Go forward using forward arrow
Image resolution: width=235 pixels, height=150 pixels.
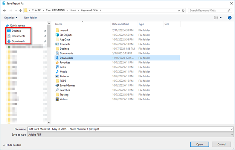pyautogui.click(x=11, y=10)
